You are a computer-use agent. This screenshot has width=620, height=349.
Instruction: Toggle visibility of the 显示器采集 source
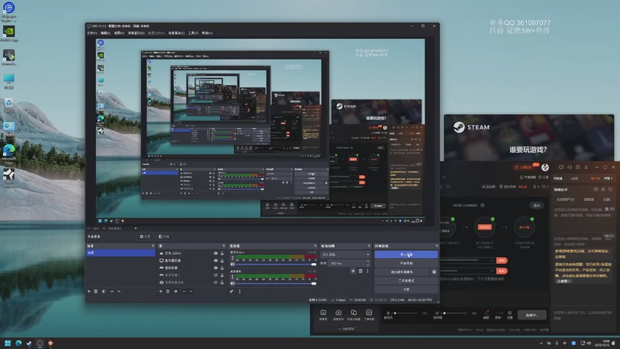[215, 261]
